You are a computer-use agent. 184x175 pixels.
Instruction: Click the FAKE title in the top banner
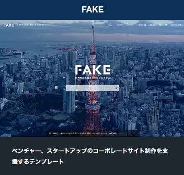click(x=92, y=10)
